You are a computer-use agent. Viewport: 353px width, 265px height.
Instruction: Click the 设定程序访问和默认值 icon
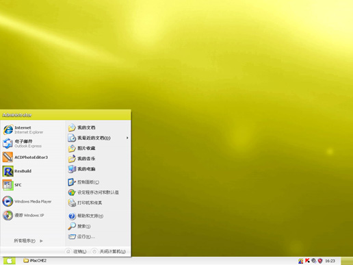72,192
